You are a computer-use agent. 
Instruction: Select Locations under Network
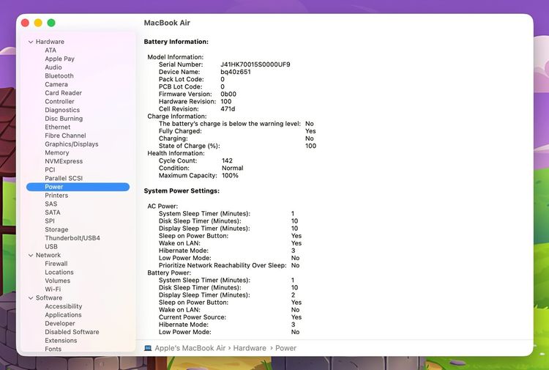coord(59,273)
